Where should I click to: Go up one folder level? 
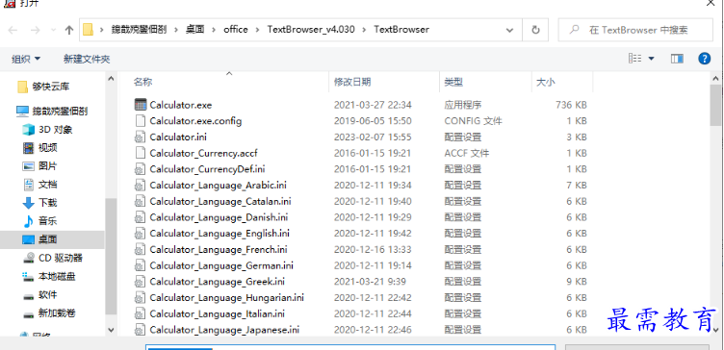tap(69, 30)
